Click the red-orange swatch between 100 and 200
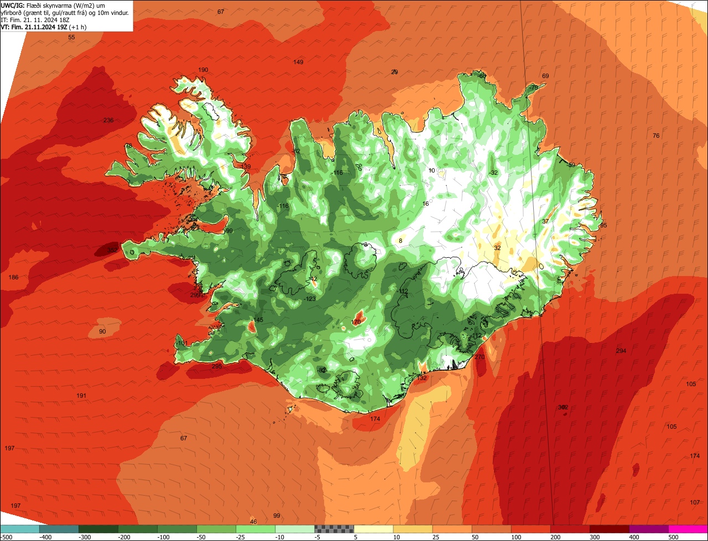This screenshot has width=708, height=541. (530, 529)
